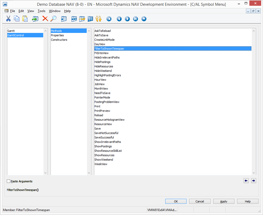Open the Help menu
The width and height of the screenshot is (263, 215).
pos(67,11)
